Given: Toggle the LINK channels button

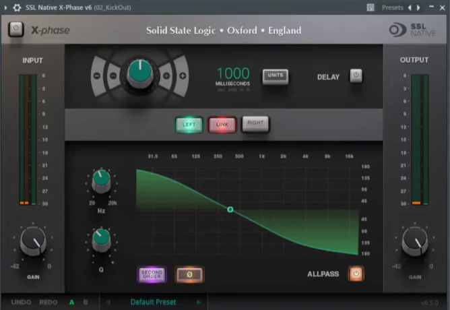Looking at the screenshot, I should tap(222, 125).
